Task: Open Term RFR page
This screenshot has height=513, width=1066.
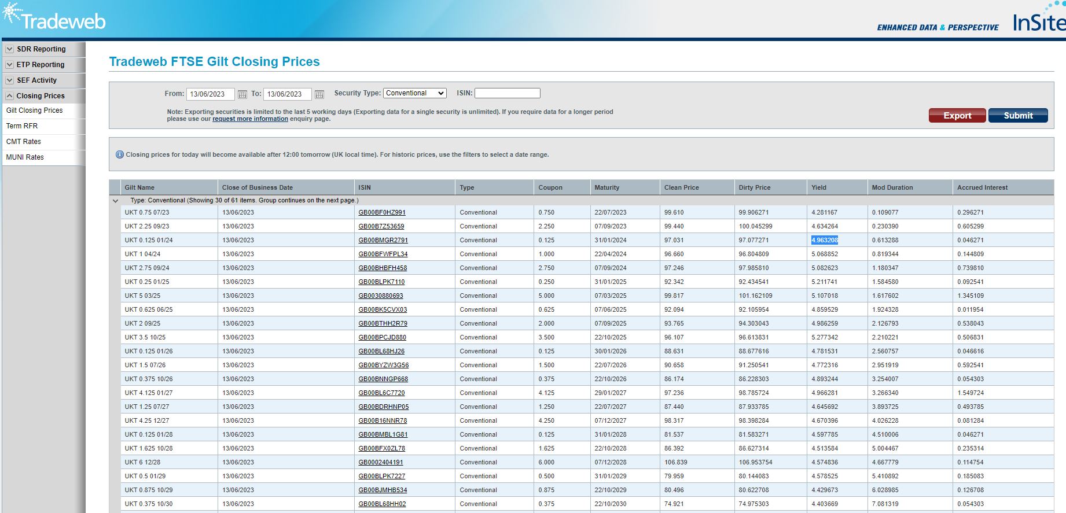Action: point(22,126)
